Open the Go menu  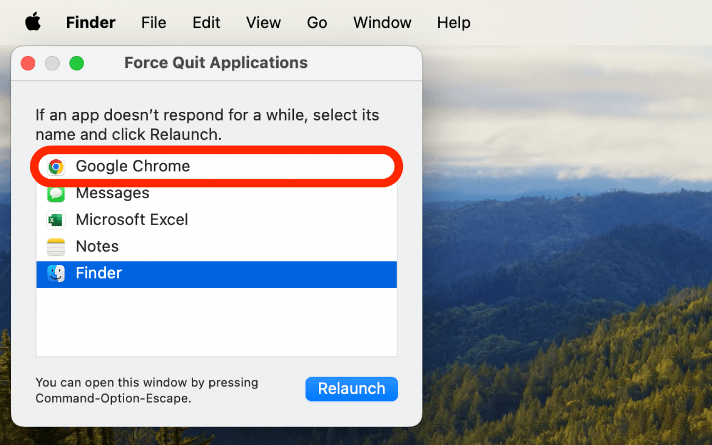coord(317,22)
